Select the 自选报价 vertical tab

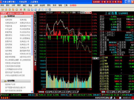[x=35, y=47]
